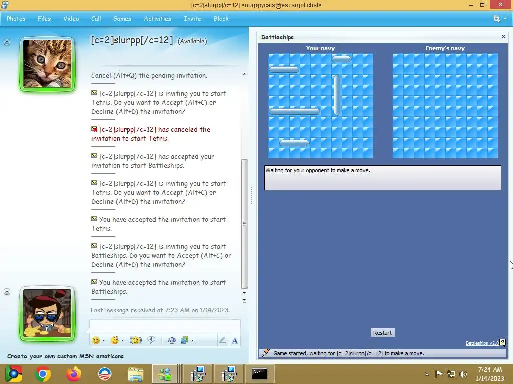This screenshot has width=513, height=384.
Task: Click the background picture icon
Action: [184, 340]
